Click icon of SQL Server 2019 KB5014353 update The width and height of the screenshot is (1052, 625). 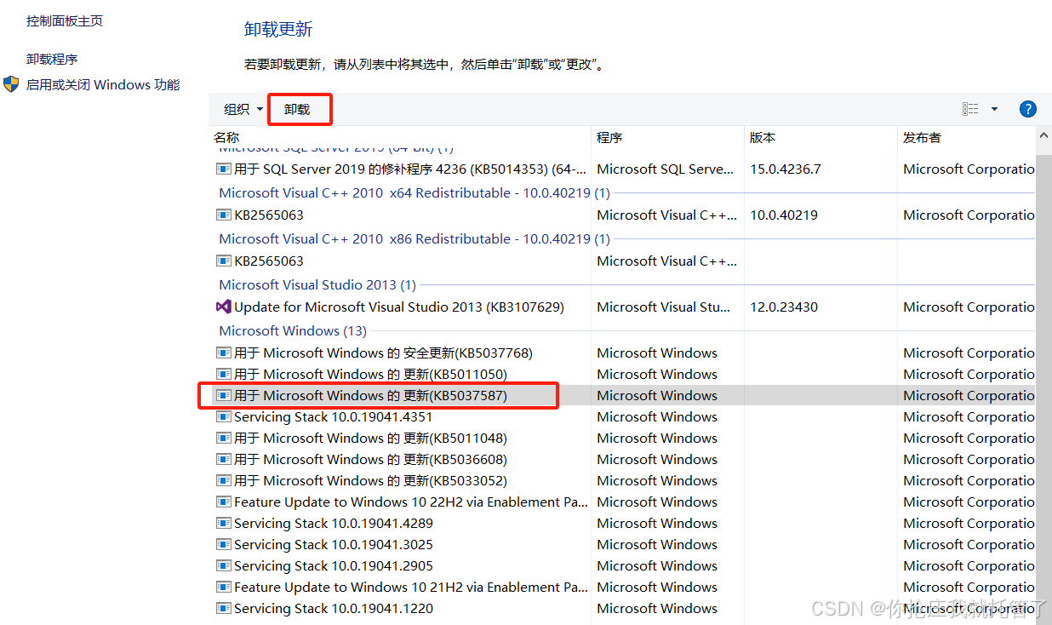tap(224, 169)
